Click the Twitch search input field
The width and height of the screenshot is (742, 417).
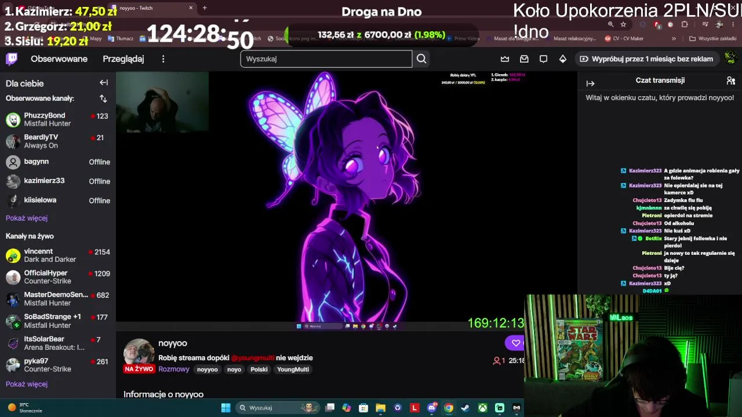(x=326, y=59)
